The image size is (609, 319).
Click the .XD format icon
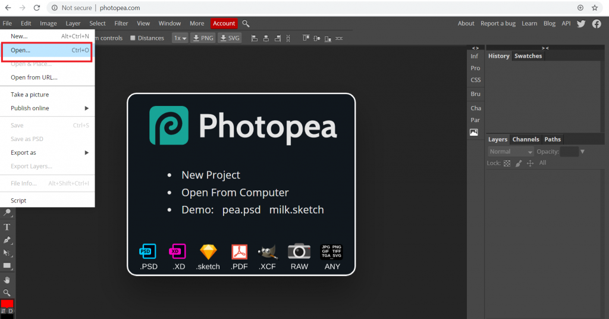click(177, 251)
